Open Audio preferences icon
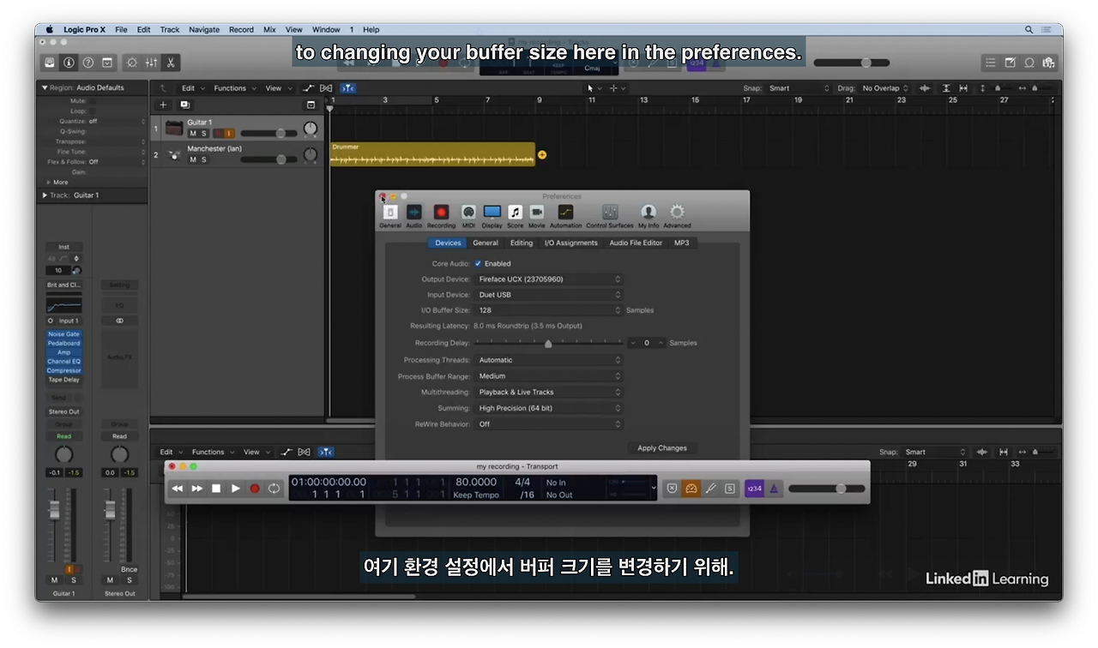This screenshot has width=1098, height=648. click(x=414, y=216)
